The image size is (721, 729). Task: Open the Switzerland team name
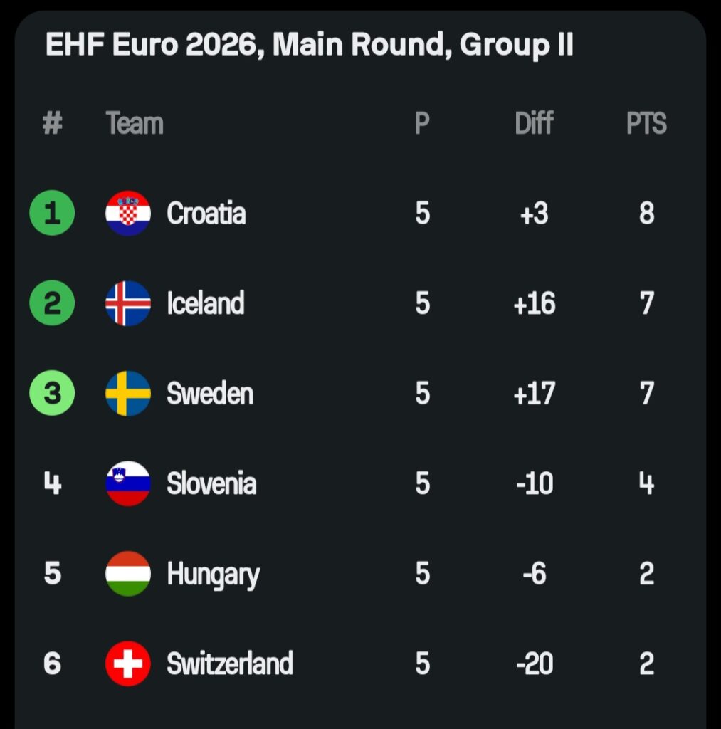[230, 664]
